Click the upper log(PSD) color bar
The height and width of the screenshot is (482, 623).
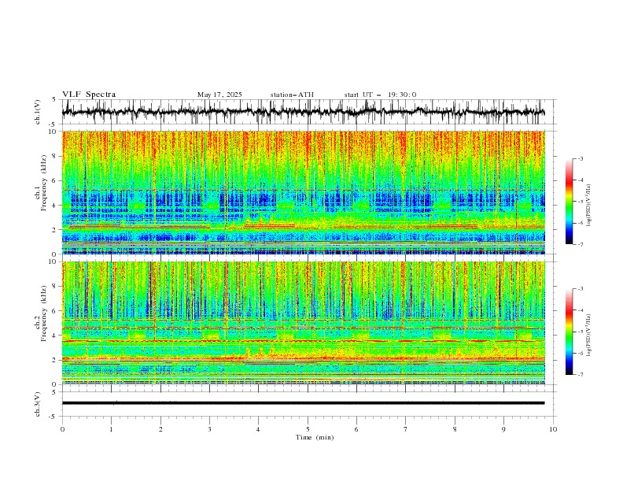(569, 201)
